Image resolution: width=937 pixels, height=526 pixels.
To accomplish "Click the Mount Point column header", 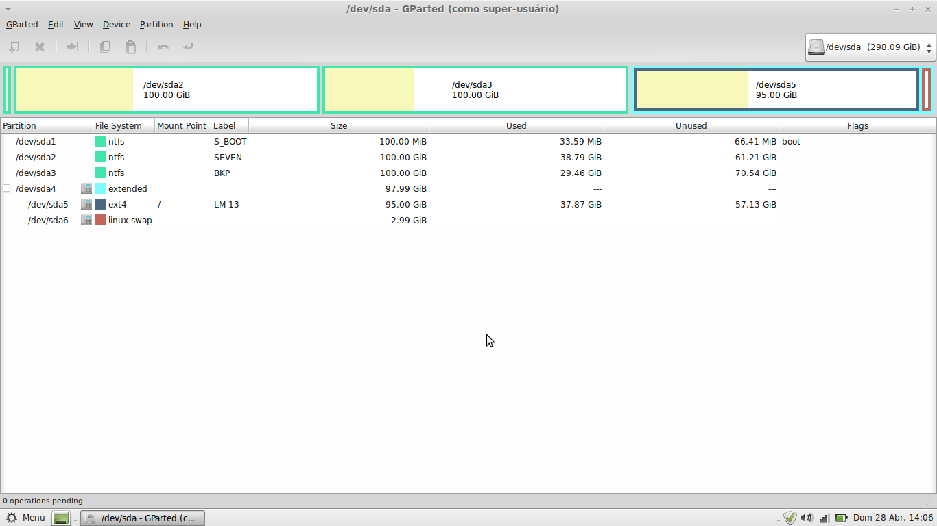I will tap(183, 125).
